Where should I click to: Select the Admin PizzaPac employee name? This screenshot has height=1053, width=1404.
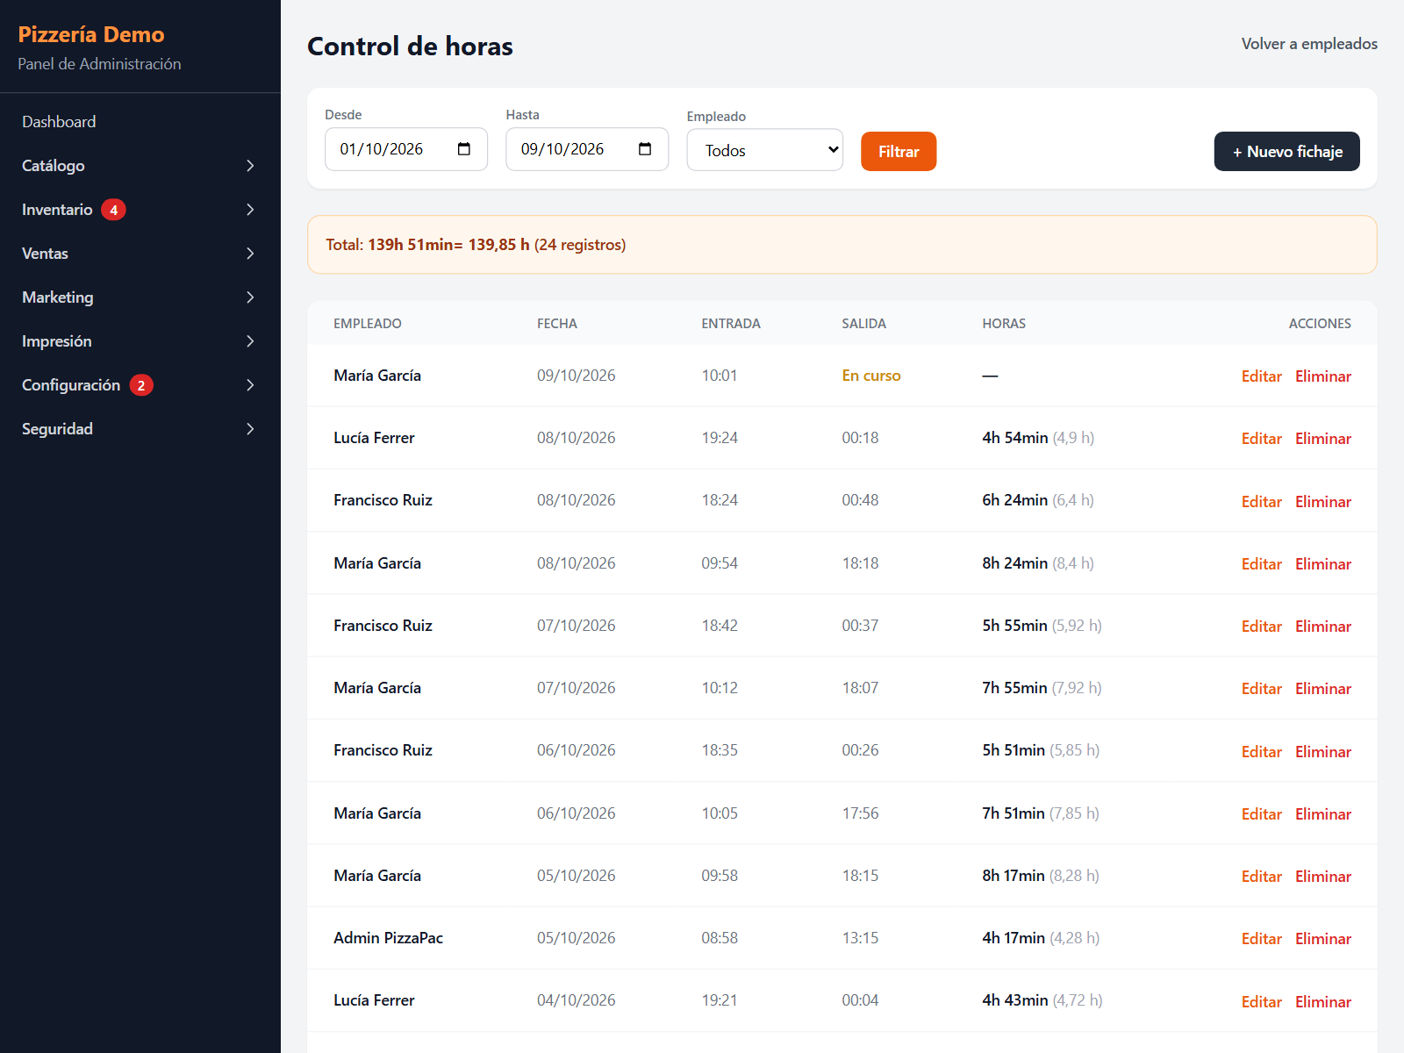pos(388,938)
